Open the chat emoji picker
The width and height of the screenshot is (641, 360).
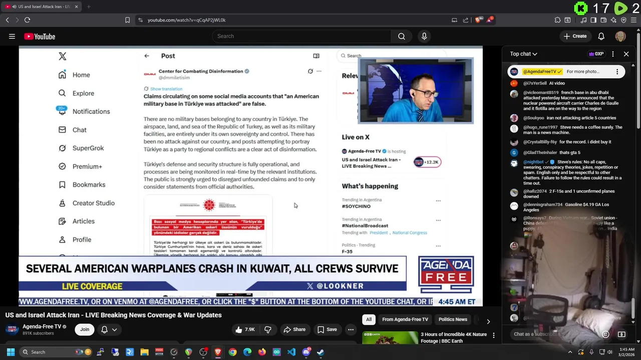(605, 334)
